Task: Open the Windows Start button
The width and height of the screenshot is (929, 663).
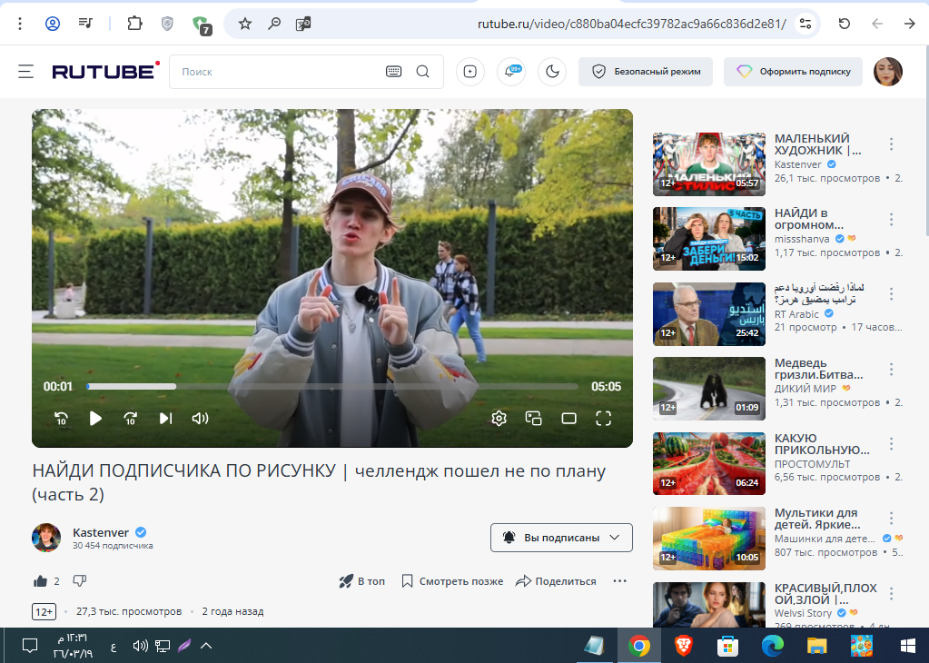Action: (907, 646)
